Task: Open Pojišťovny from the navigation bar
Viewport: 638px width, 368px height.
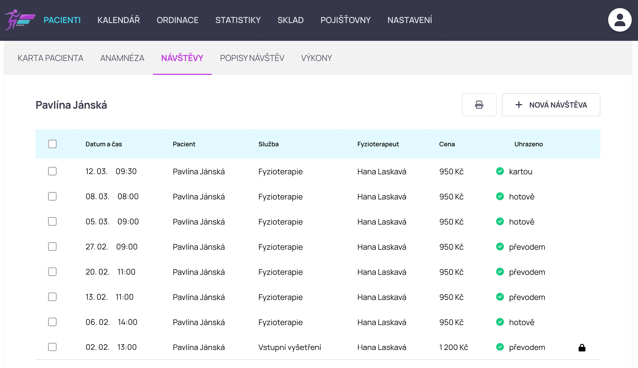Action: coord(345,20)
